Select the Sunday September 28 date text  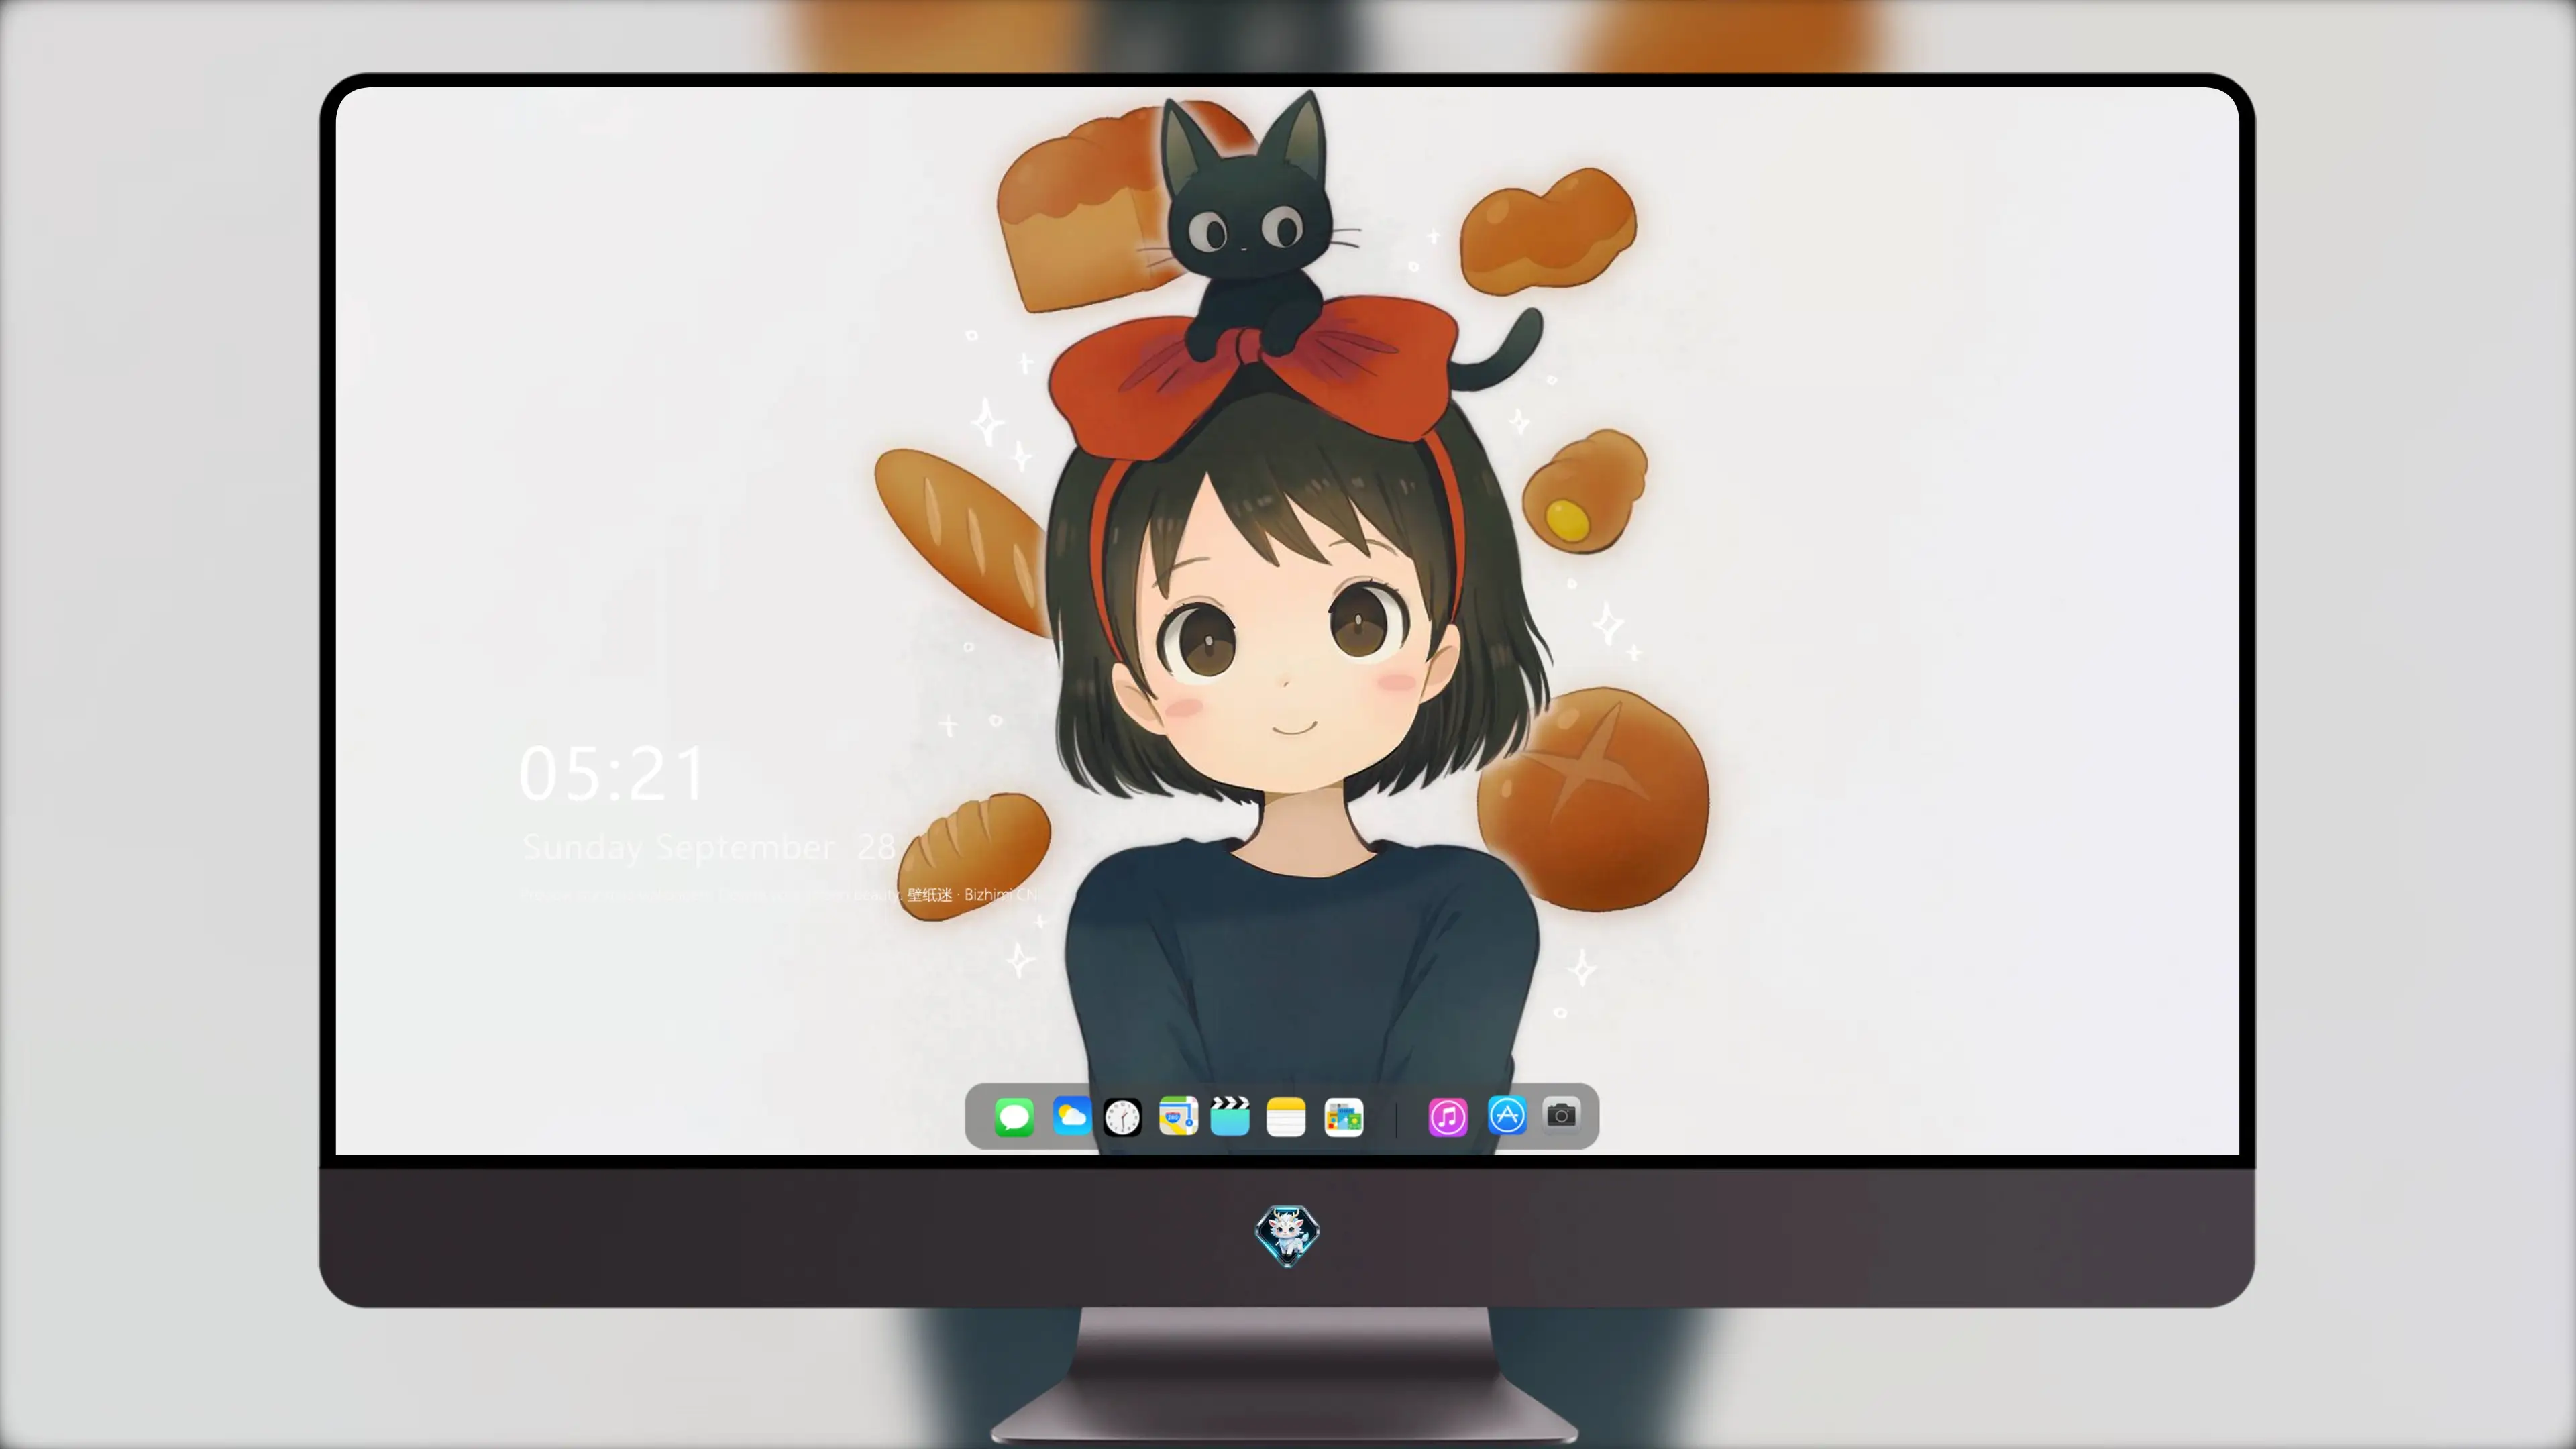click(x=709, y=847)
